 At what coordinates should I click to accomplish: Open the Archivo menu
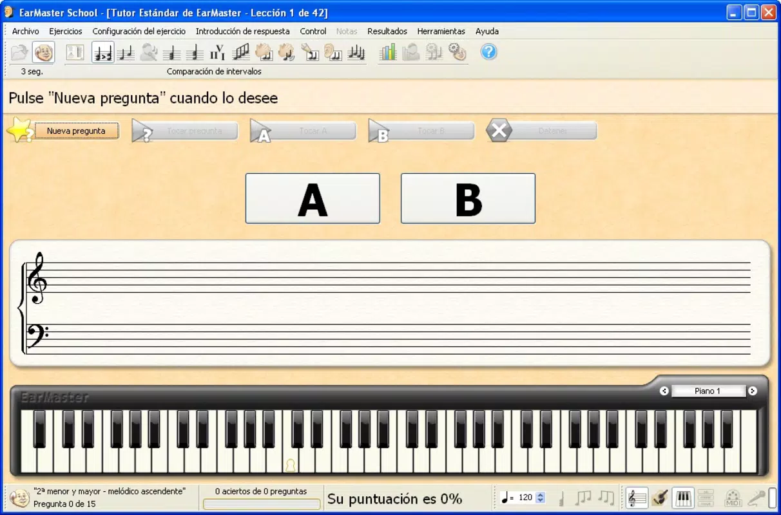point(26,31)
